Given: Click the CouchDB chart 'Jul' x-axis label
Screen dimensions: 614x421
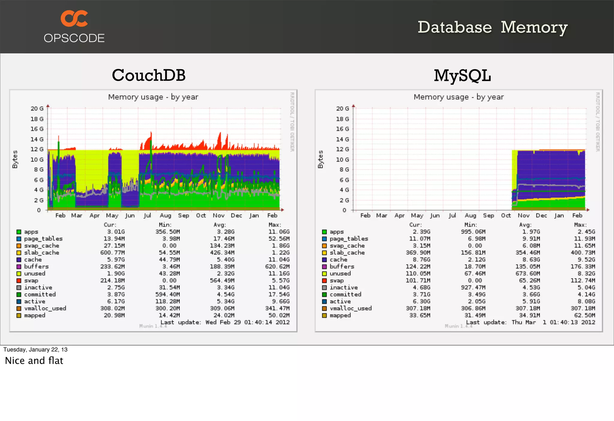Looking at the screenshot, I should tap(147, 215).
